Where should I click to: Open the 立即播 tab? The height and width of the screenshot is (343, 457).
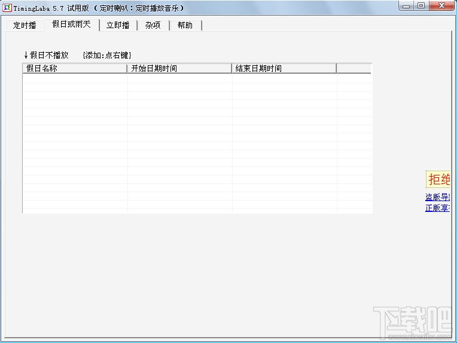tap(118, 25)
